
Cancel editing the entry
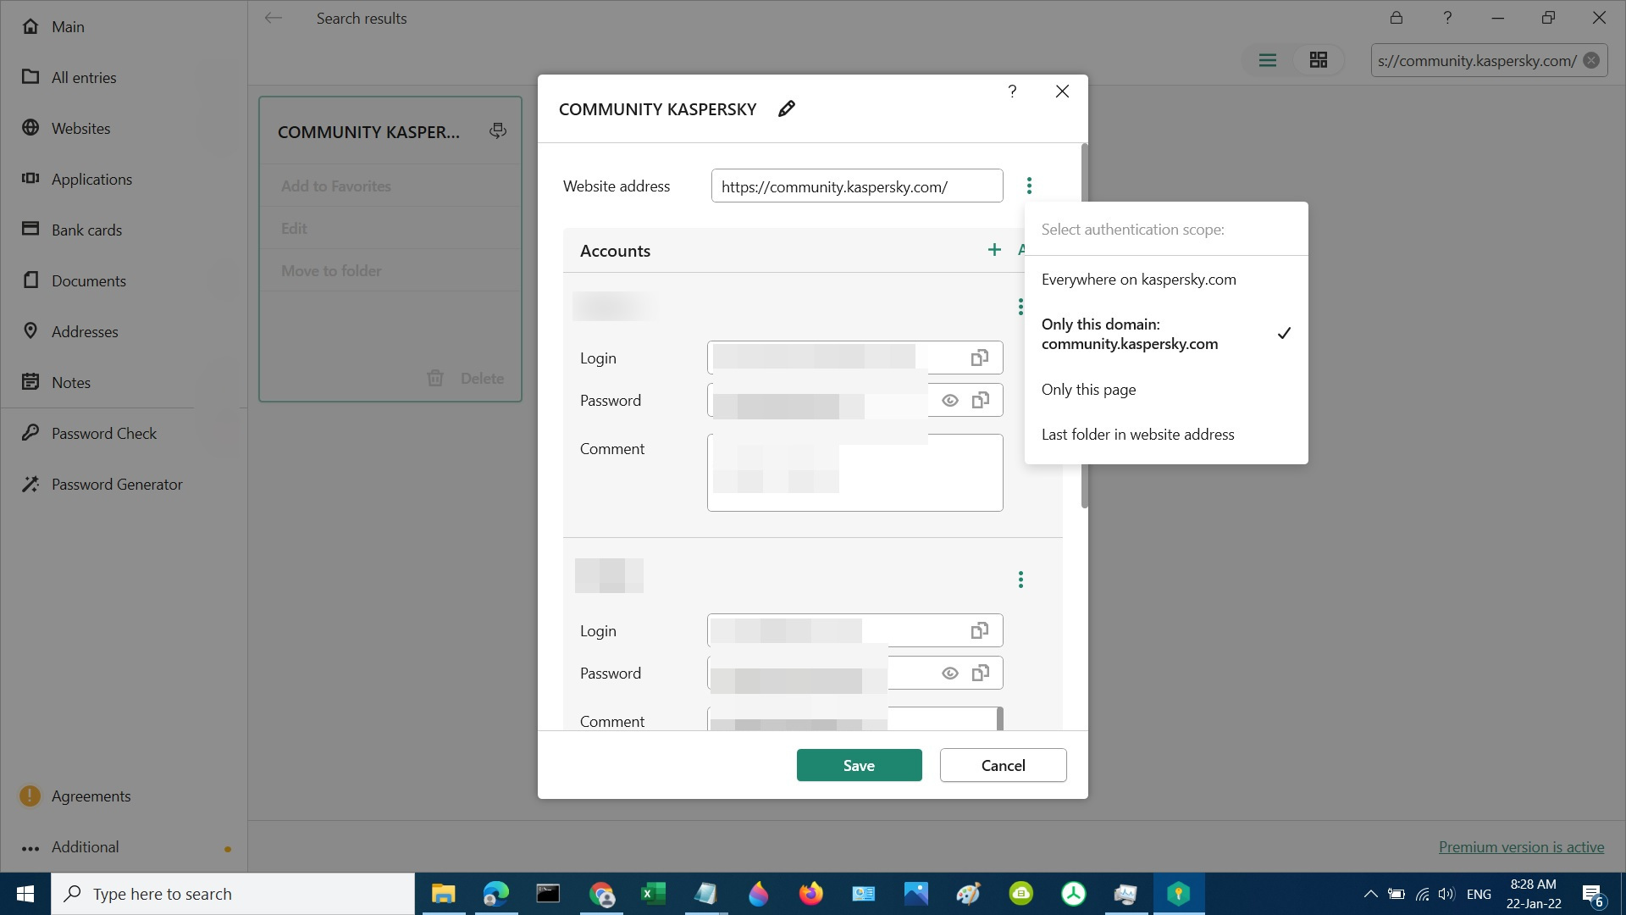1003,765
